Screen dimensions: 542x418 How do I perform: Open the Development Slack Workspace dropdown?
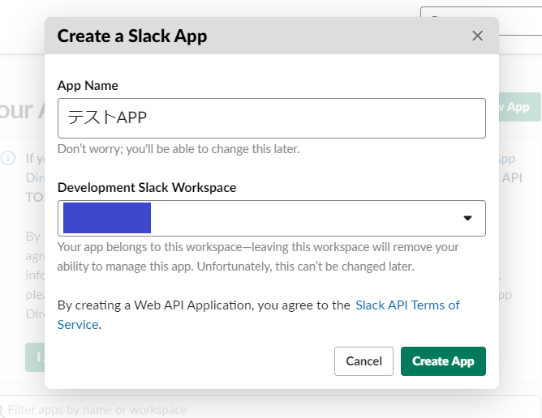[271, 218]
